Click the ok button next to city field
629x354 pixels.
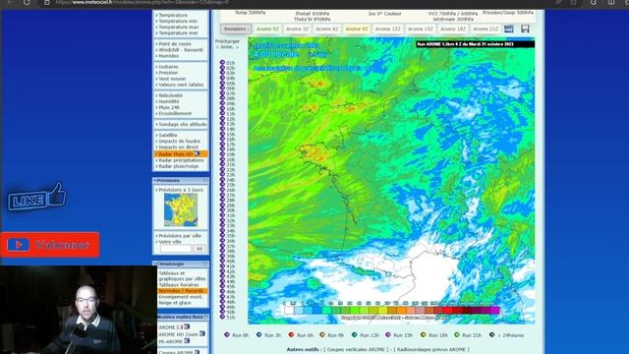(x=200, y=249)
